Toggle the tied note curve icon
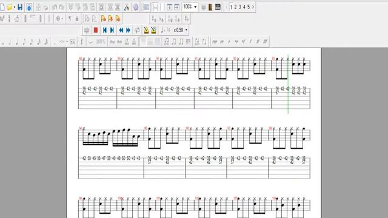Screen dimensions: 388x218 90,42
